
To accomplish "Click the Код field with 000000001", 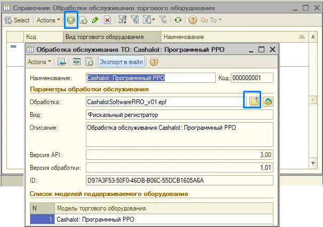I will coord(252,78).
